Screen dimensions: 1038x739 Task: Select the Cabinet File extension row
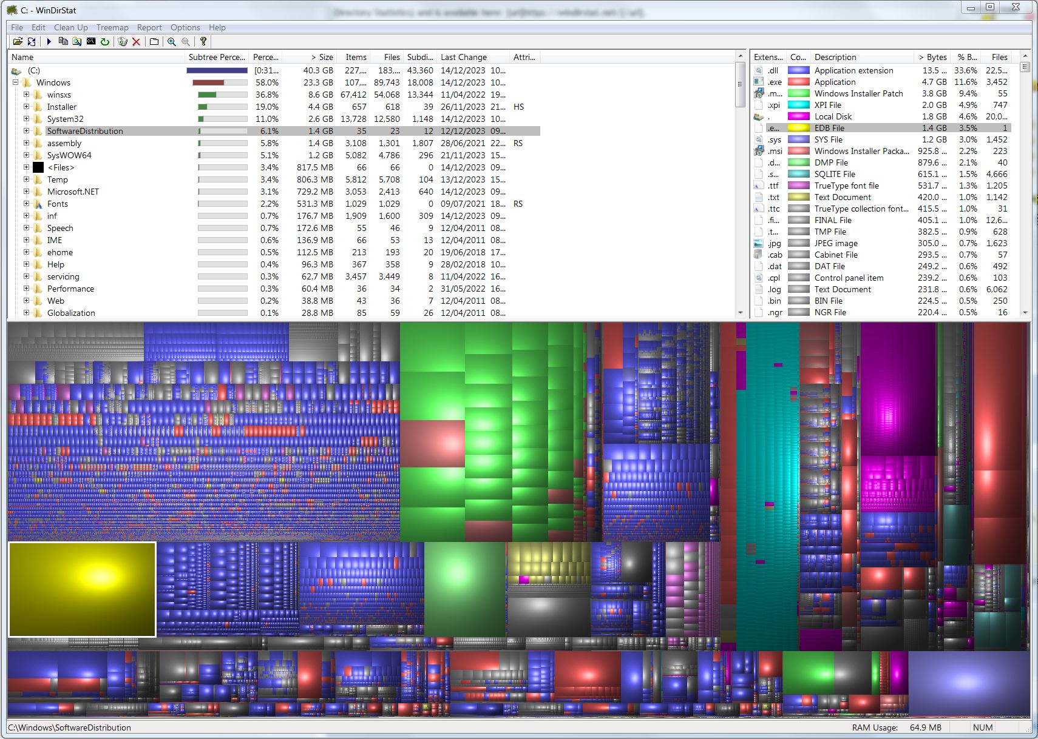(x=882, y=255)
